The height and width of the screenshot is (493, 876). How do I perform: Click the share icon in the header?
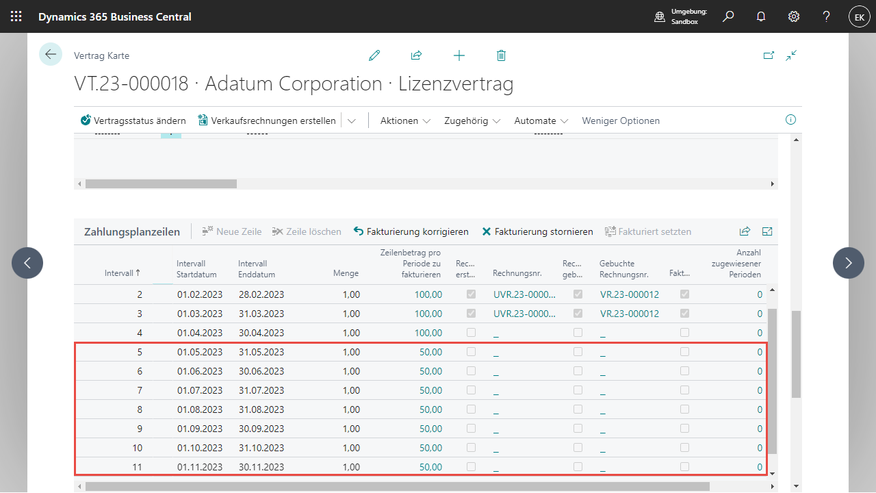pos(416,55)
